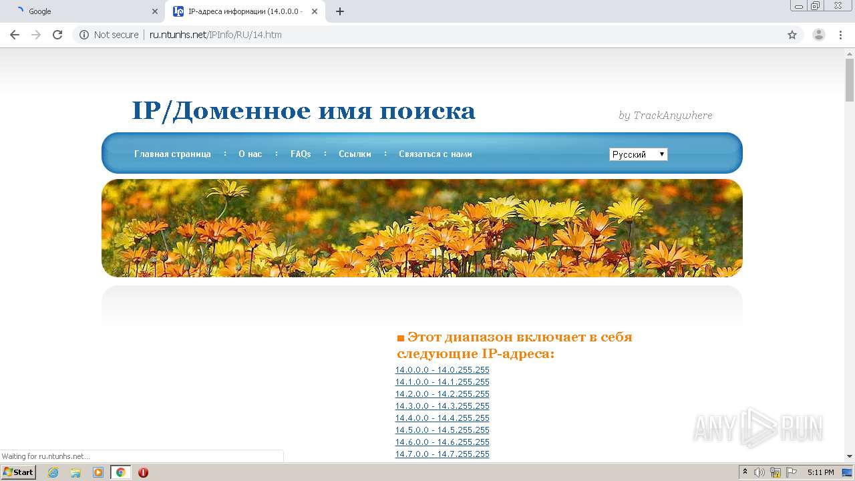855x481 pixels.
Task: Go back to the previous page
Action: point(15,35)
